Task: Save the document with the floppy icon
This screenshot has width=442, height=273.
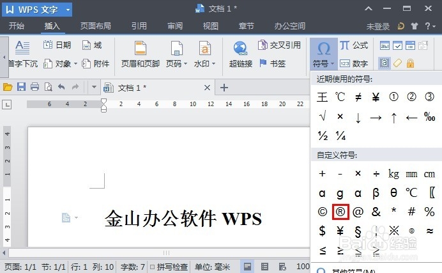Action: pos(21,87)
